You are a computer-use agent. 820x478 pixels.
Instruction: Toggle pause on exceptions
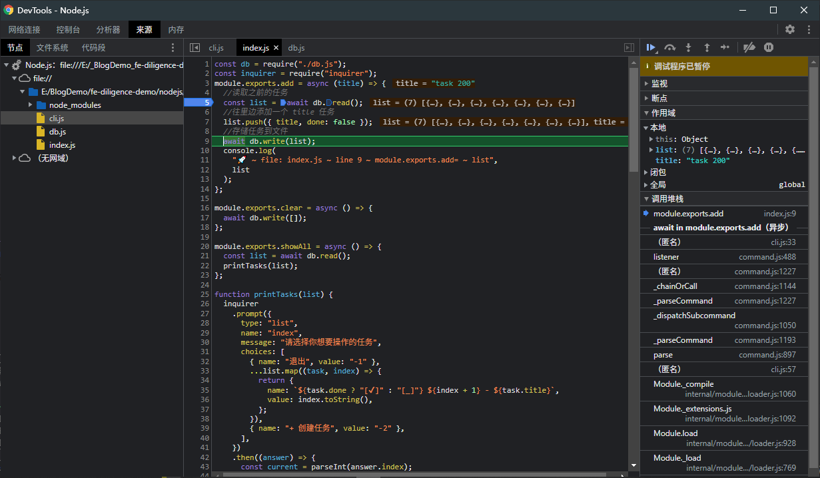[x=769, y=47]
